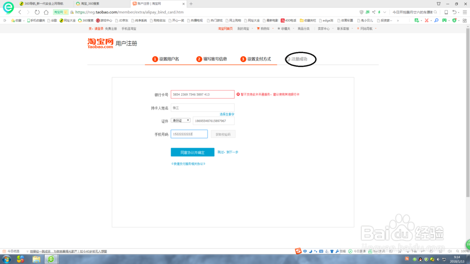This screenshot has height=264, width=470.
Task: Open a new tab with the plus icon
Action: (x=191, y=4)
